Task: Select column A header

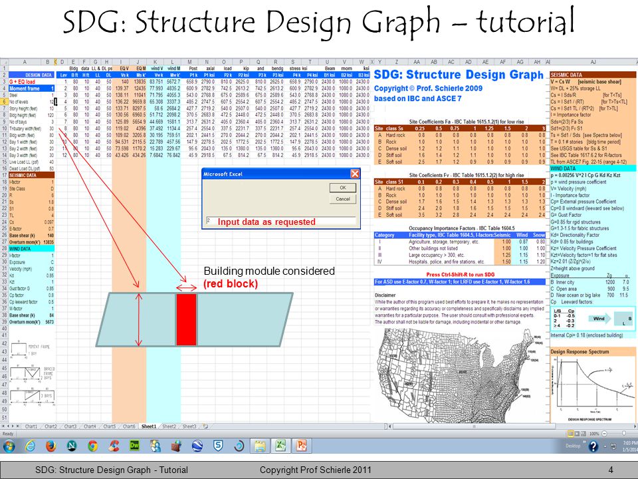Action: [x=25, y=62]
